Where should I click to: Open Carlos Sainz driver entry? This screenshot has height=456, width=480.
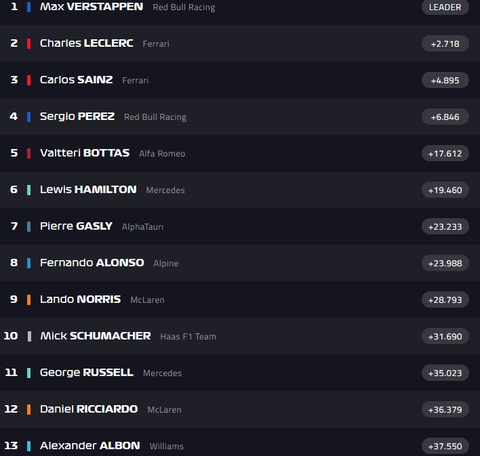click(76, 80)
